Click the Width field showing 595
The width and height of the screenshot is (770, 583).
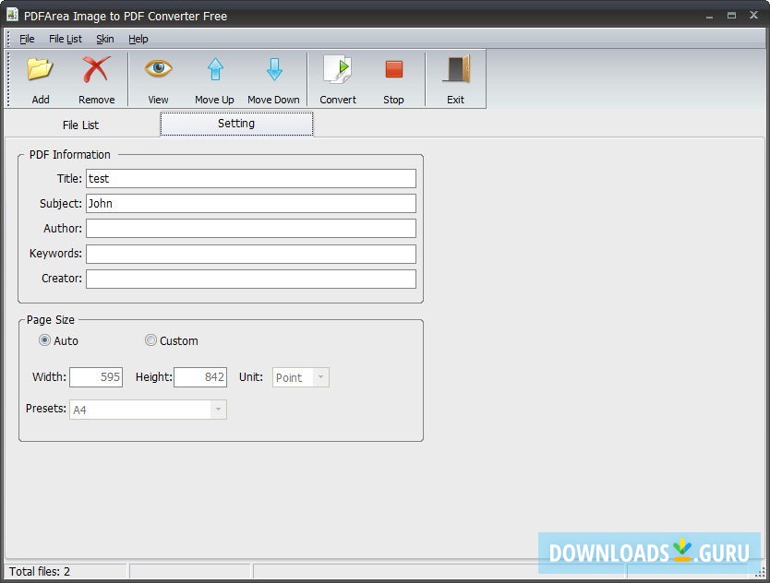96,377
